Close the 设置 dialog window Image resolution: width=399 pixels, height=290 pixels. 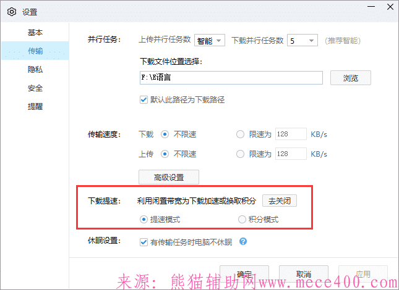[x=387, y=11]
